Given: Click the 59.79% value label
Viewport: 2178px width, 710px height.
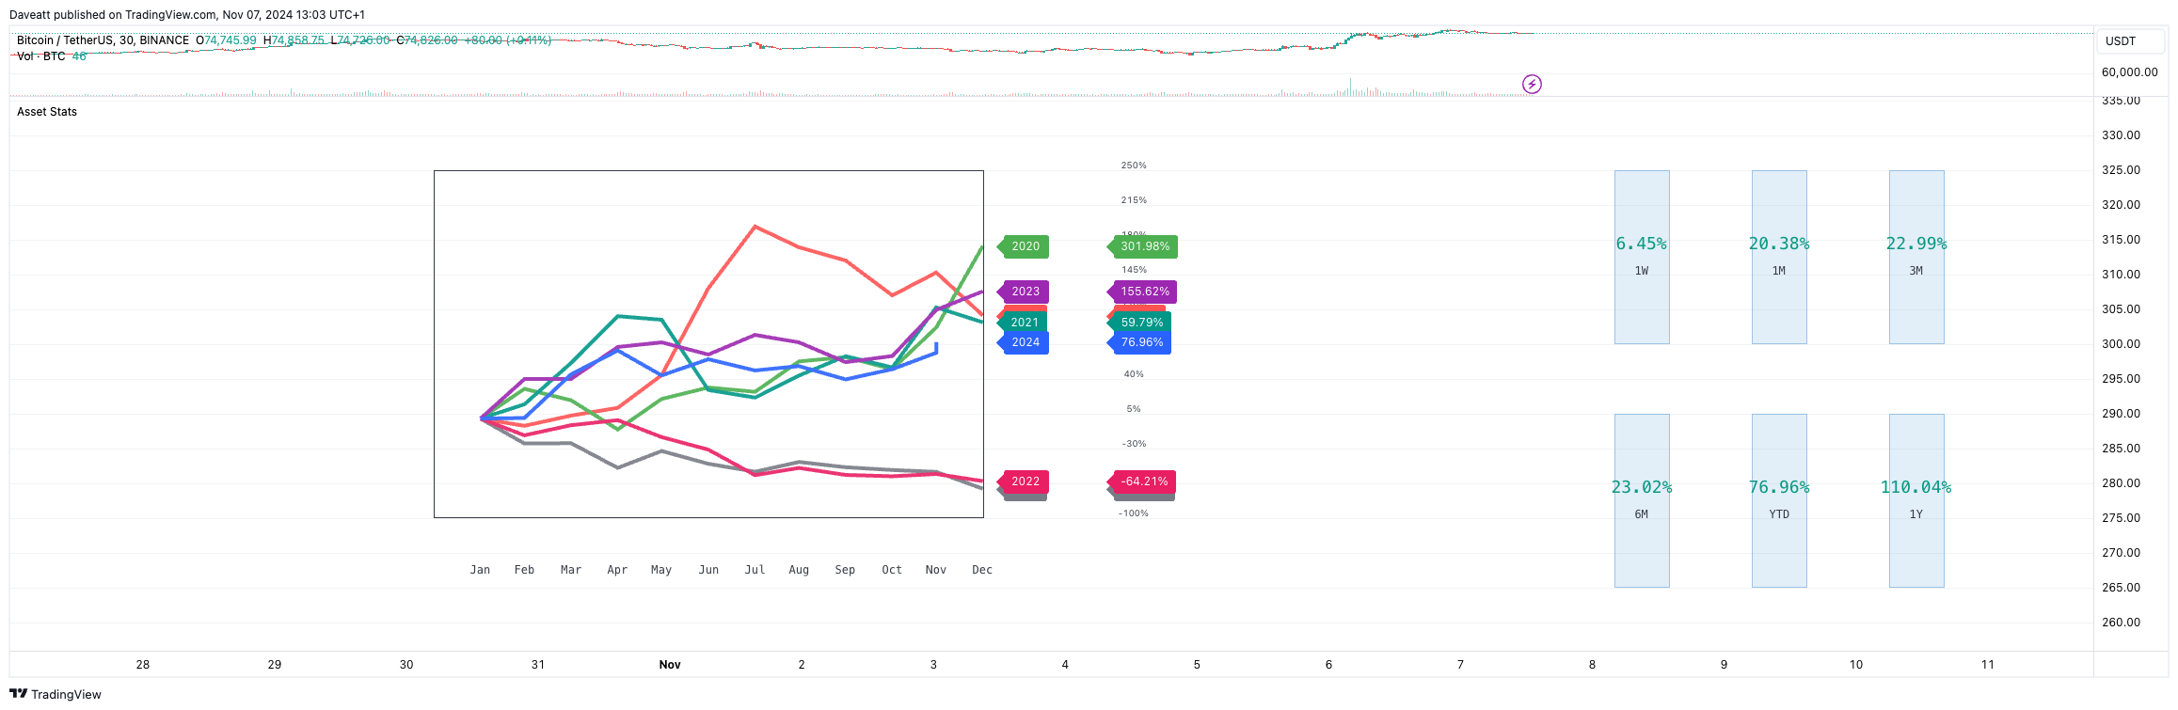Looking at the screenshot, I should coord(1139,323).
